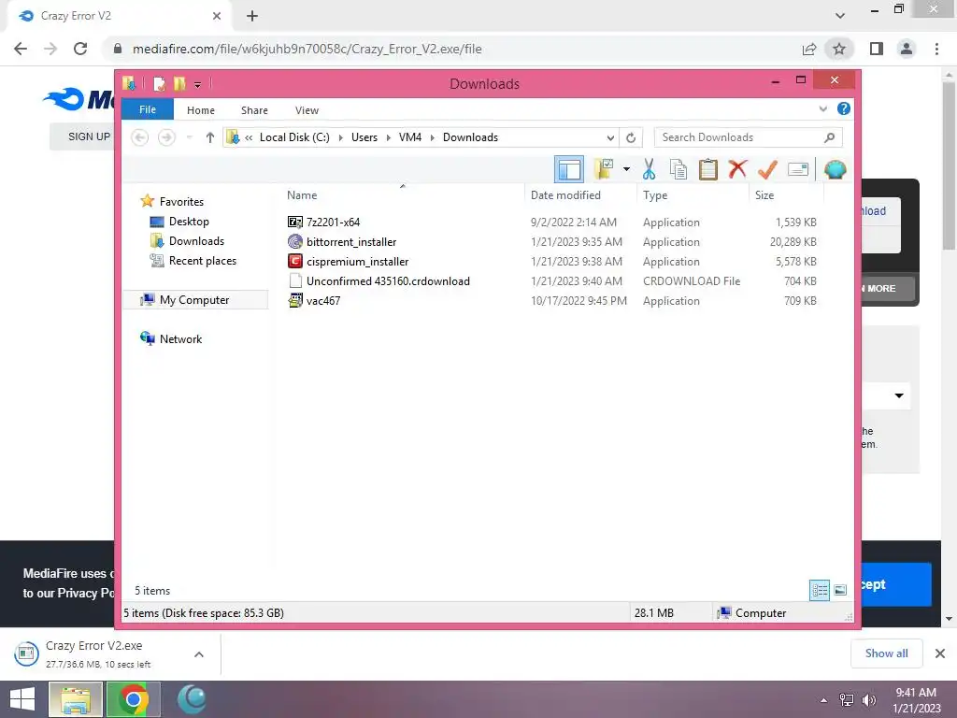The height and width of the screenshot is (718, 957).
Task: Open the Chrome profile icon
Action: (907, 49)
